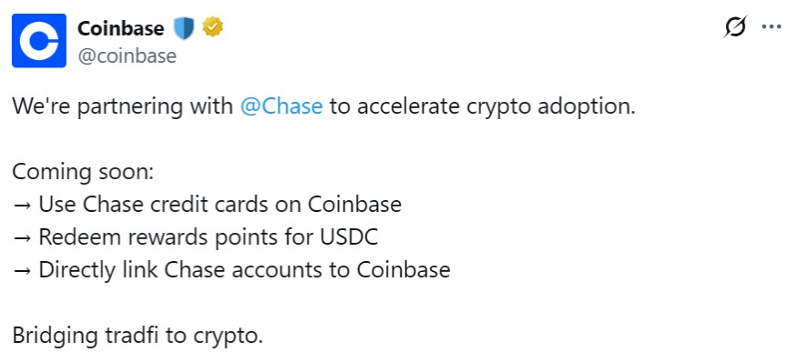Click "to crypto." at end of post

215,336
